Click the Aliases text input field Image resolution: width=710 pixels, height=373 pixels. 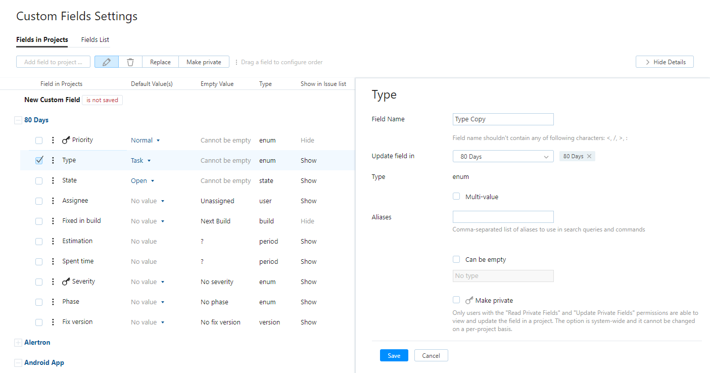[503, 217]
